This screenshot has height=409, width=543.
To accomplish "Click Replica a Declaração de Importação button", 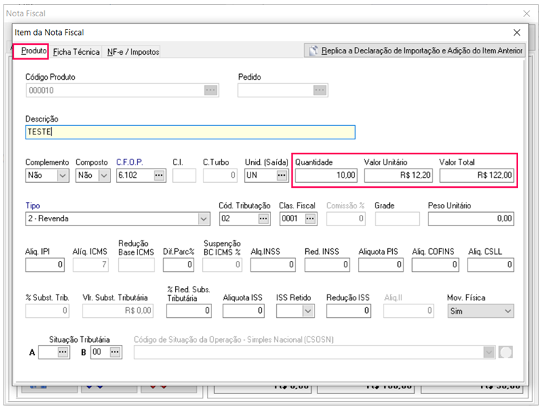I will coord(415,51).
